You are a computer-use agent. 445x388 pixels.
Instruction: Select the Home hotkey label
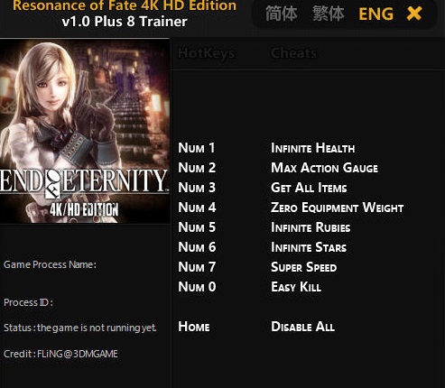[x=194, y=327]
